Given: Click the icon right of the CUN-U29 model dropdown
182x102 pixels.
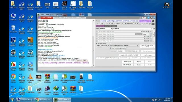Looking at the screenshot, I should point(154,29).
